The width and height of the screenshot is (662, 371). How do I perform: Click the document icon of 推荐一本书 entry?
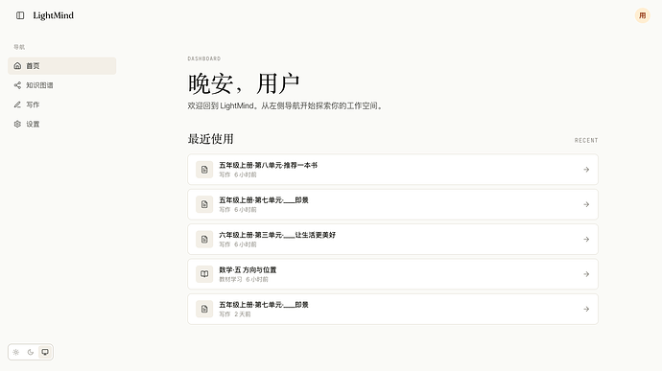[x=204, y=170]
